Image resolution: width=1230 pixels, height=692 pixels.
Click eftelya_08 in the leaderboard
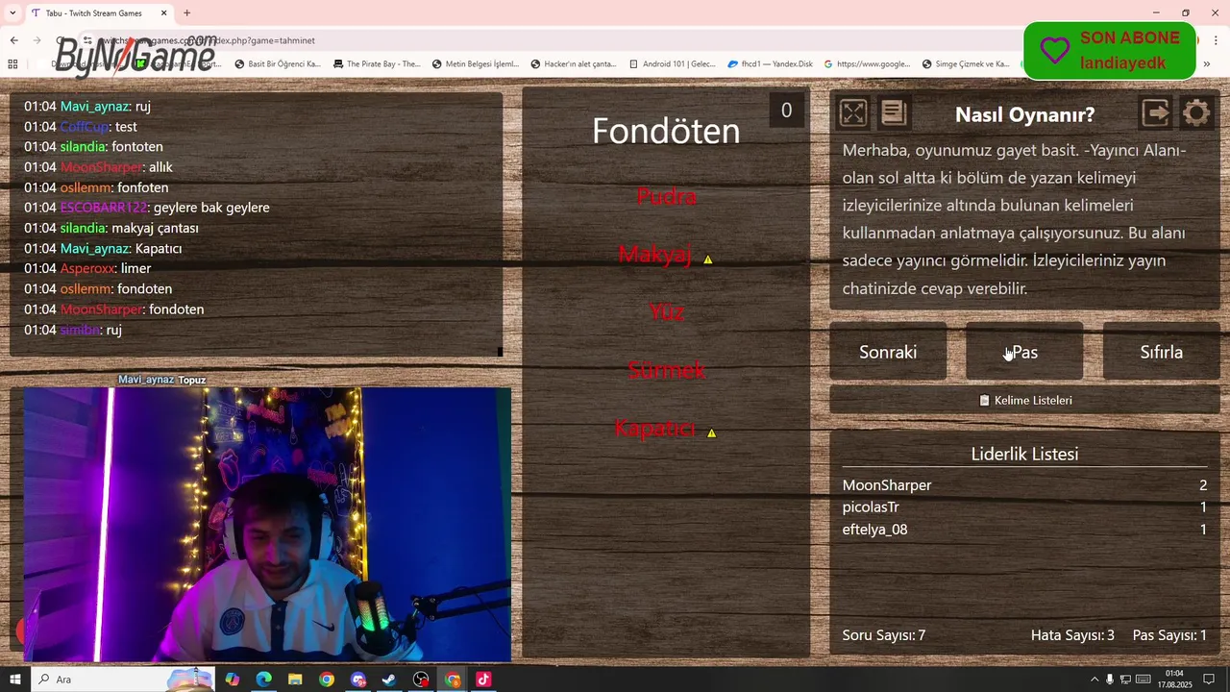click(874, 530)
